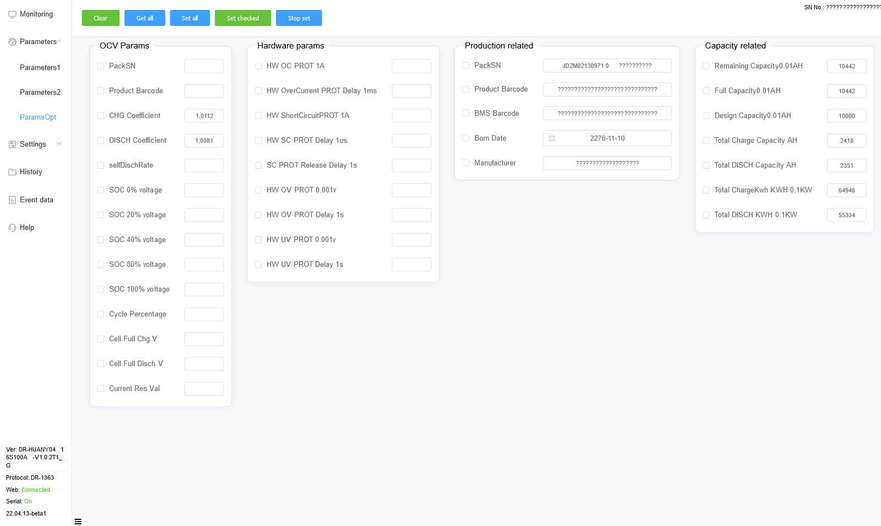The image size is (881, 526).
Task: Click the Get all button
Action: [145, 18]
